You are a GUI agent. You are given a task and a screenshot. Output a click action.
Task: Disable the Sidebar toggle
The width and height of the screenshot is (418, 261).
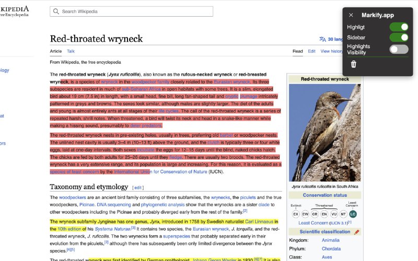[399, 38]
